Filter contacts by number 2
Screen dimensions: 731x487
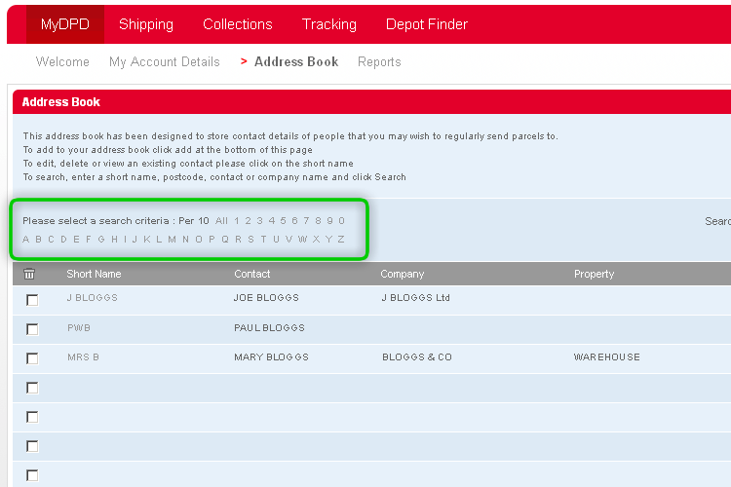pyautogui.click(x=248, y=221)
